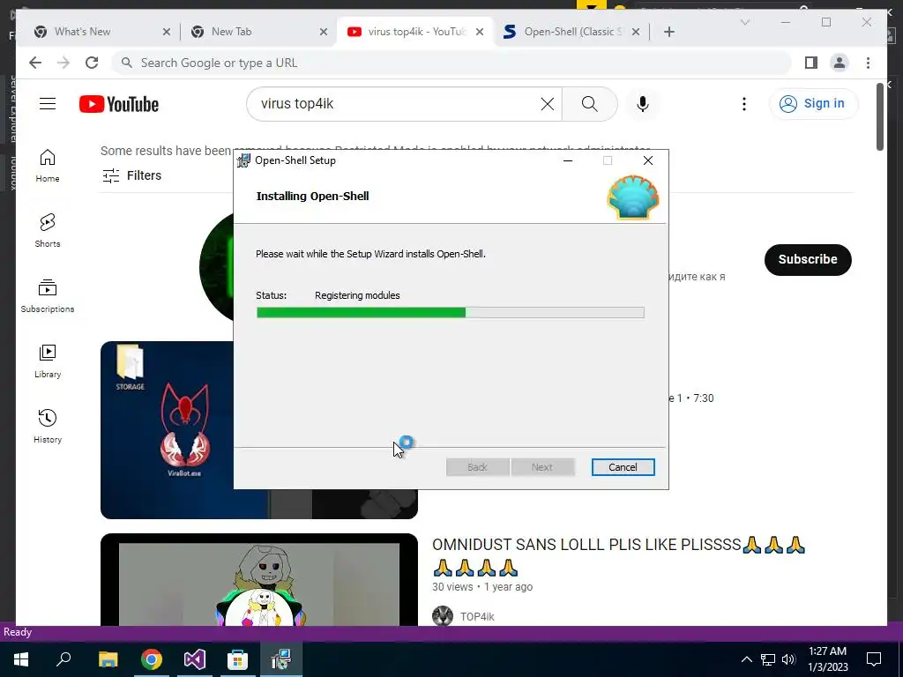Open Shorts in YouTube sidebar
The height and width of the screenshot is (677, 903).
pyautogui.click(x=48, y=231)
